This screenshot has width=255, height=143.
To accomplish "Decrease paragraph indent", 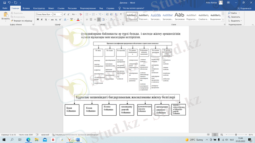I will point(107,14).
